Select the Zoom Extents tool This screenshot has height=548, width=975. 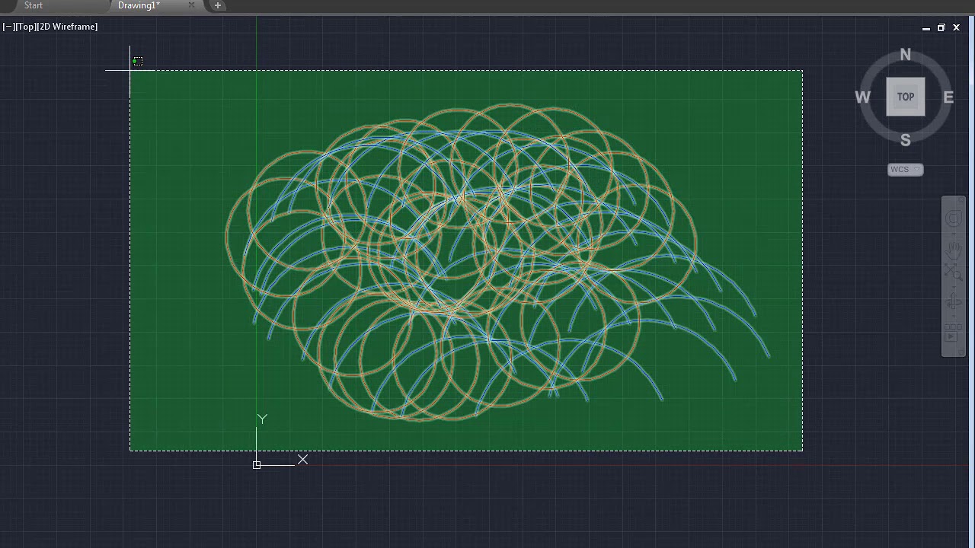[x=954, y=272]
